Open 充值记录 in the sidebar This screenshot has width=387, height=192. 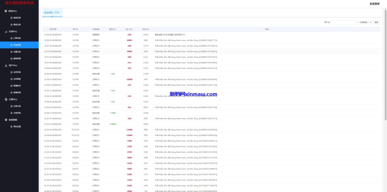coord(17,52)
